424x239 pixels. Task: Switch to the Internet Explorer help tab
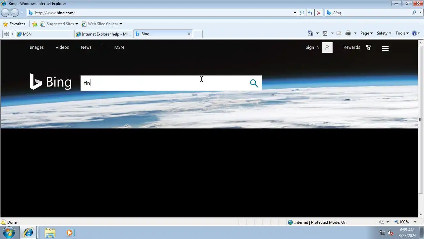point(104,34)
